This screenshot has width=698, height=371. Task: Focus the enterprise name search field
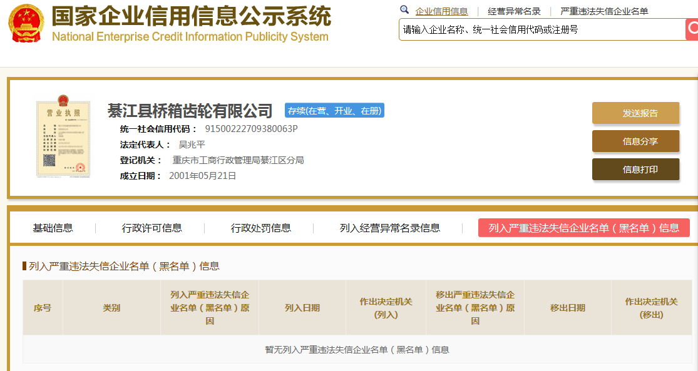tap(541, 29)
